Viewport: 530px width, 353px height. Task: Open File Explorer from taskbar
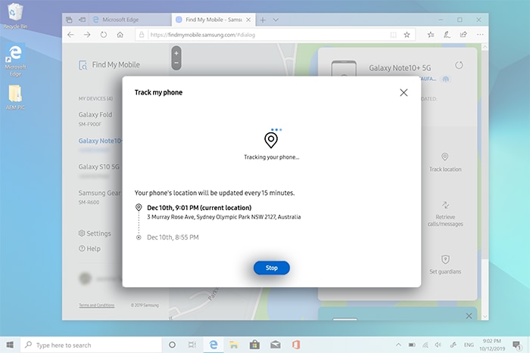(233, 345)
